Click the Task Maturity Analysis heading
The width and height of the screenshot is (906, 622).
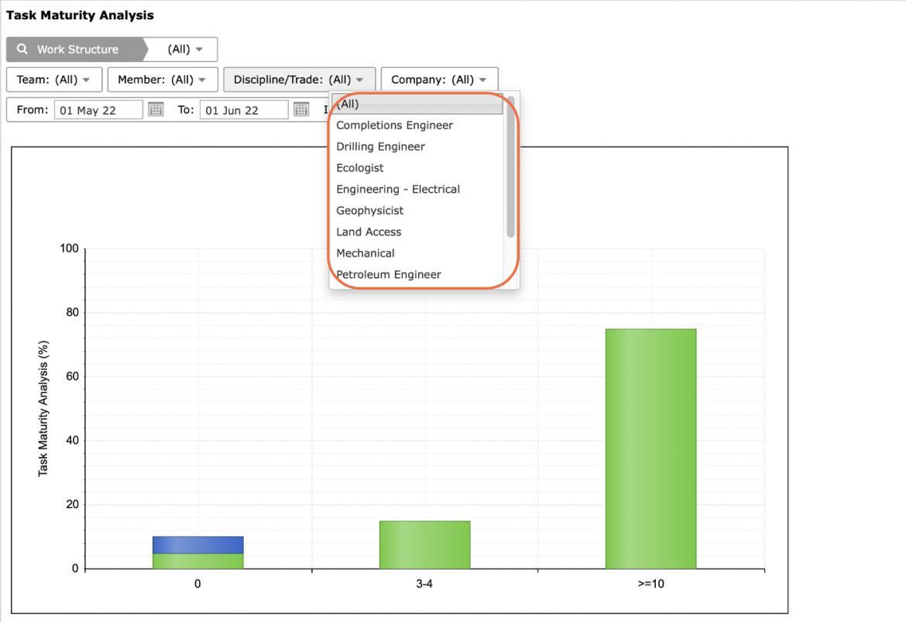[80, 15]
